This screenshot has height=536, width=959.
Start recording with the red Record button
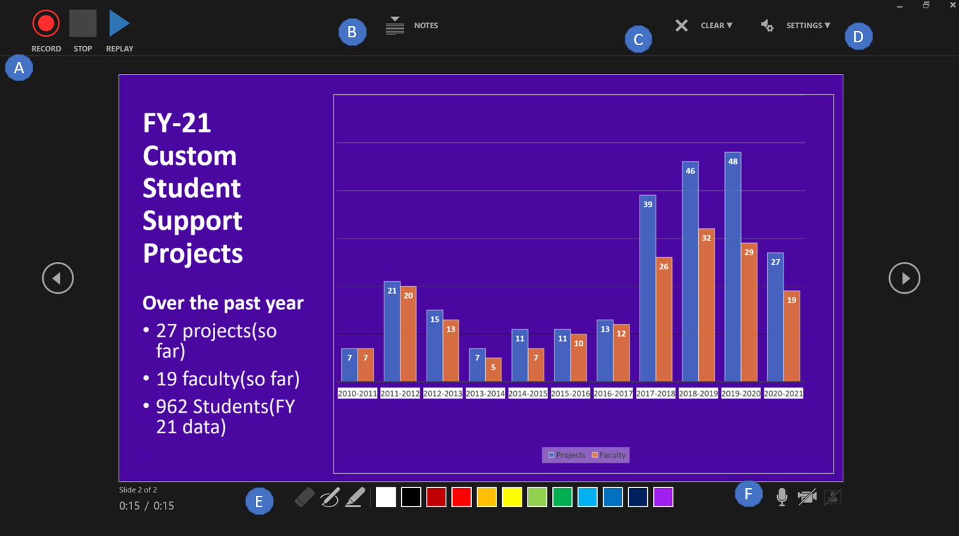point(46,23)
